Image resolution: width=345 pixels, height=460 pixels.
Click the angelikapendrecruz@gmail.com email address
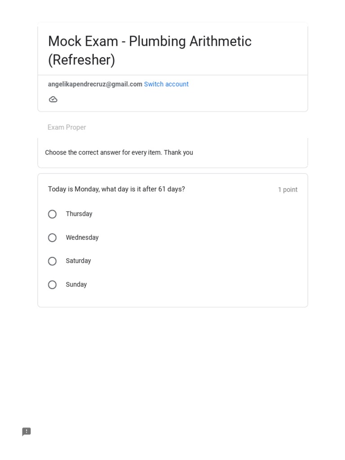tap(95, 84)
